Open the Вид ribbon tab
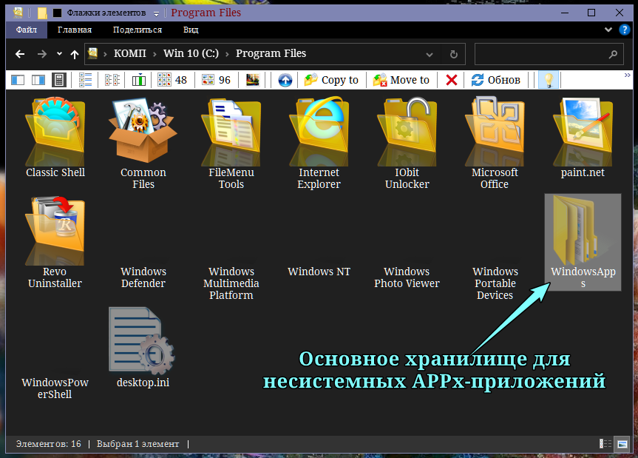638x458 pixels. (x=191, y=30)
